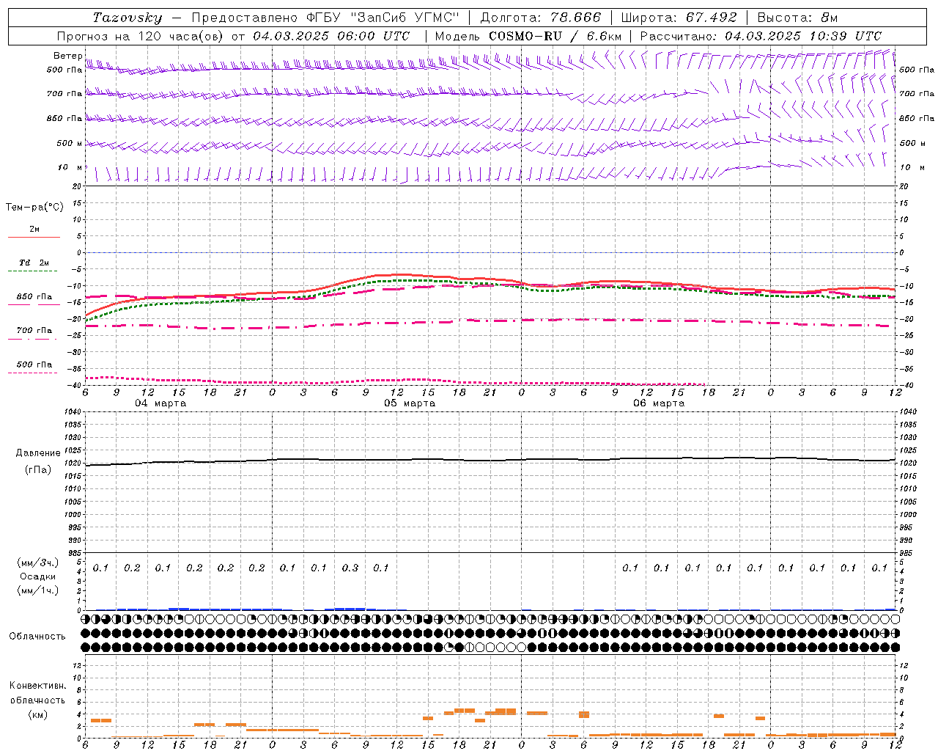Click the "05 марта" date label
938x751 pixels.
[410, 403]
